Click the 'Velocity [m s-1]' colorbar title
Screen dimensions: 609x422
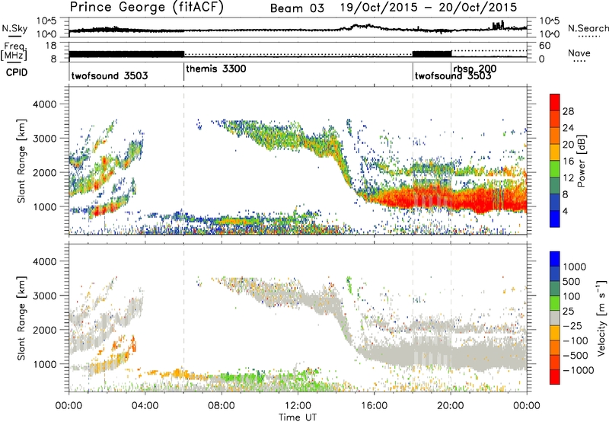(x=601, y=318)
